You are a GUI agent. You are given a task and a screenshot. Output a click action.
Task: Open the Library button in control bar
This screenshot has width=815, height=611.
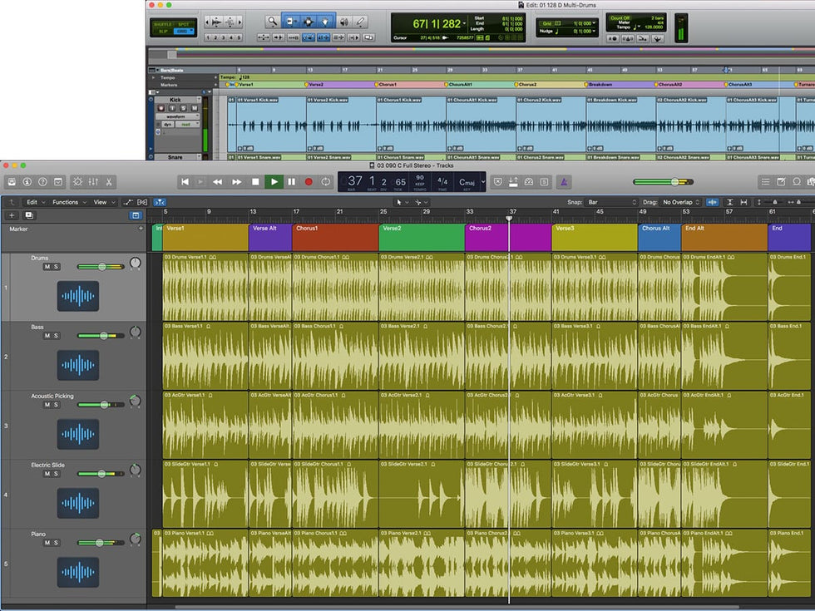coord(12,181)
